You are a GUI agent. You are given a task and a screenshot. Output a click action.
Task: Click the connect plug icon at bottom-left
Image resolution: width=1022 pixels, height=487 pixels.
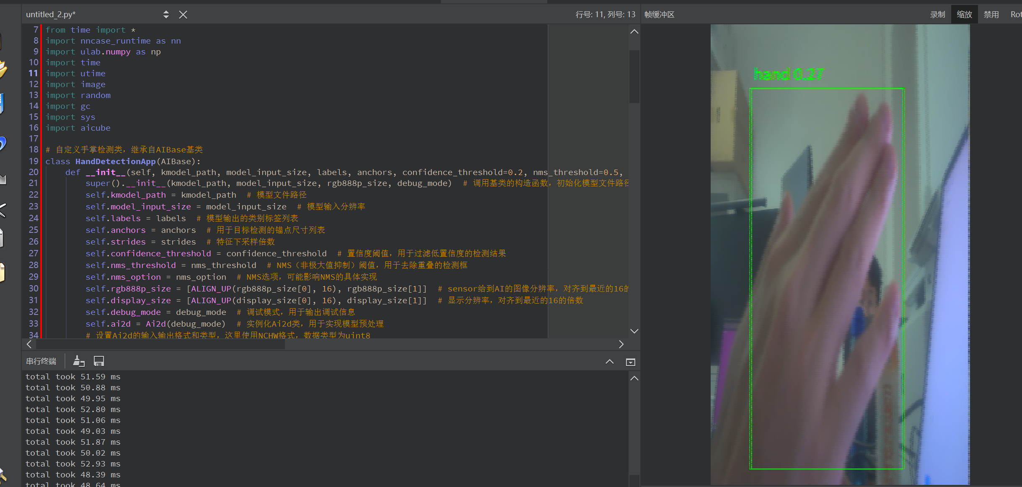[3, 475]
